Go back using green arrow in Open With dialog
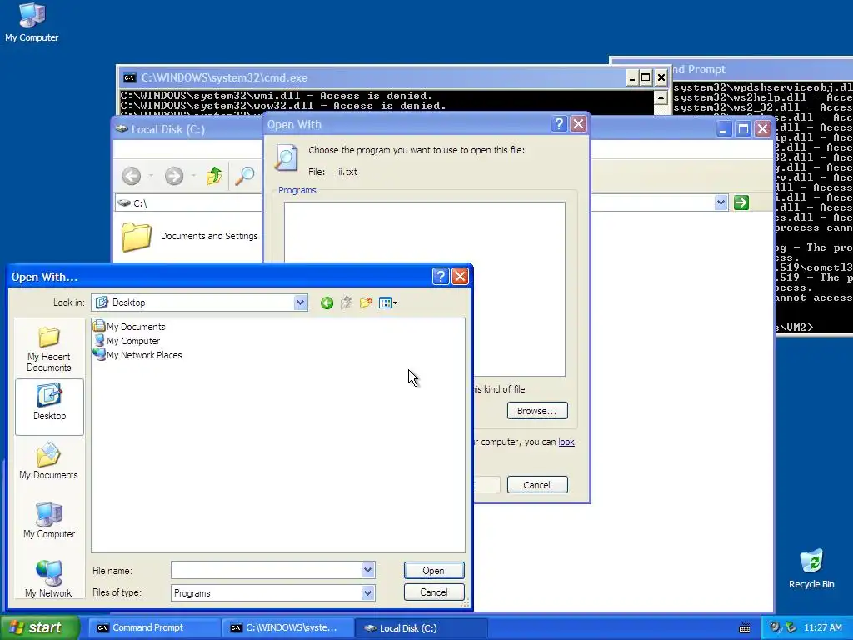 [327, 303]
